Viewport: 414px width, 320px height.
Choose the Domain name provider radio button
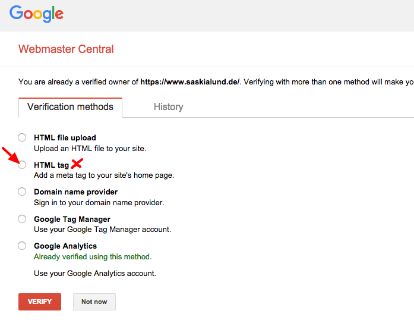click(x=22, y=192)
